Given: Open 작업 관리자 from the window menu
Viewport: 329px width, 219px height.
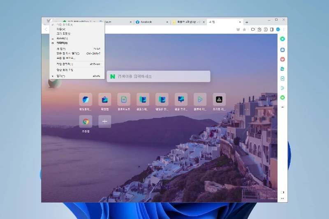Looking at the screenshot, I should (77, 64).
